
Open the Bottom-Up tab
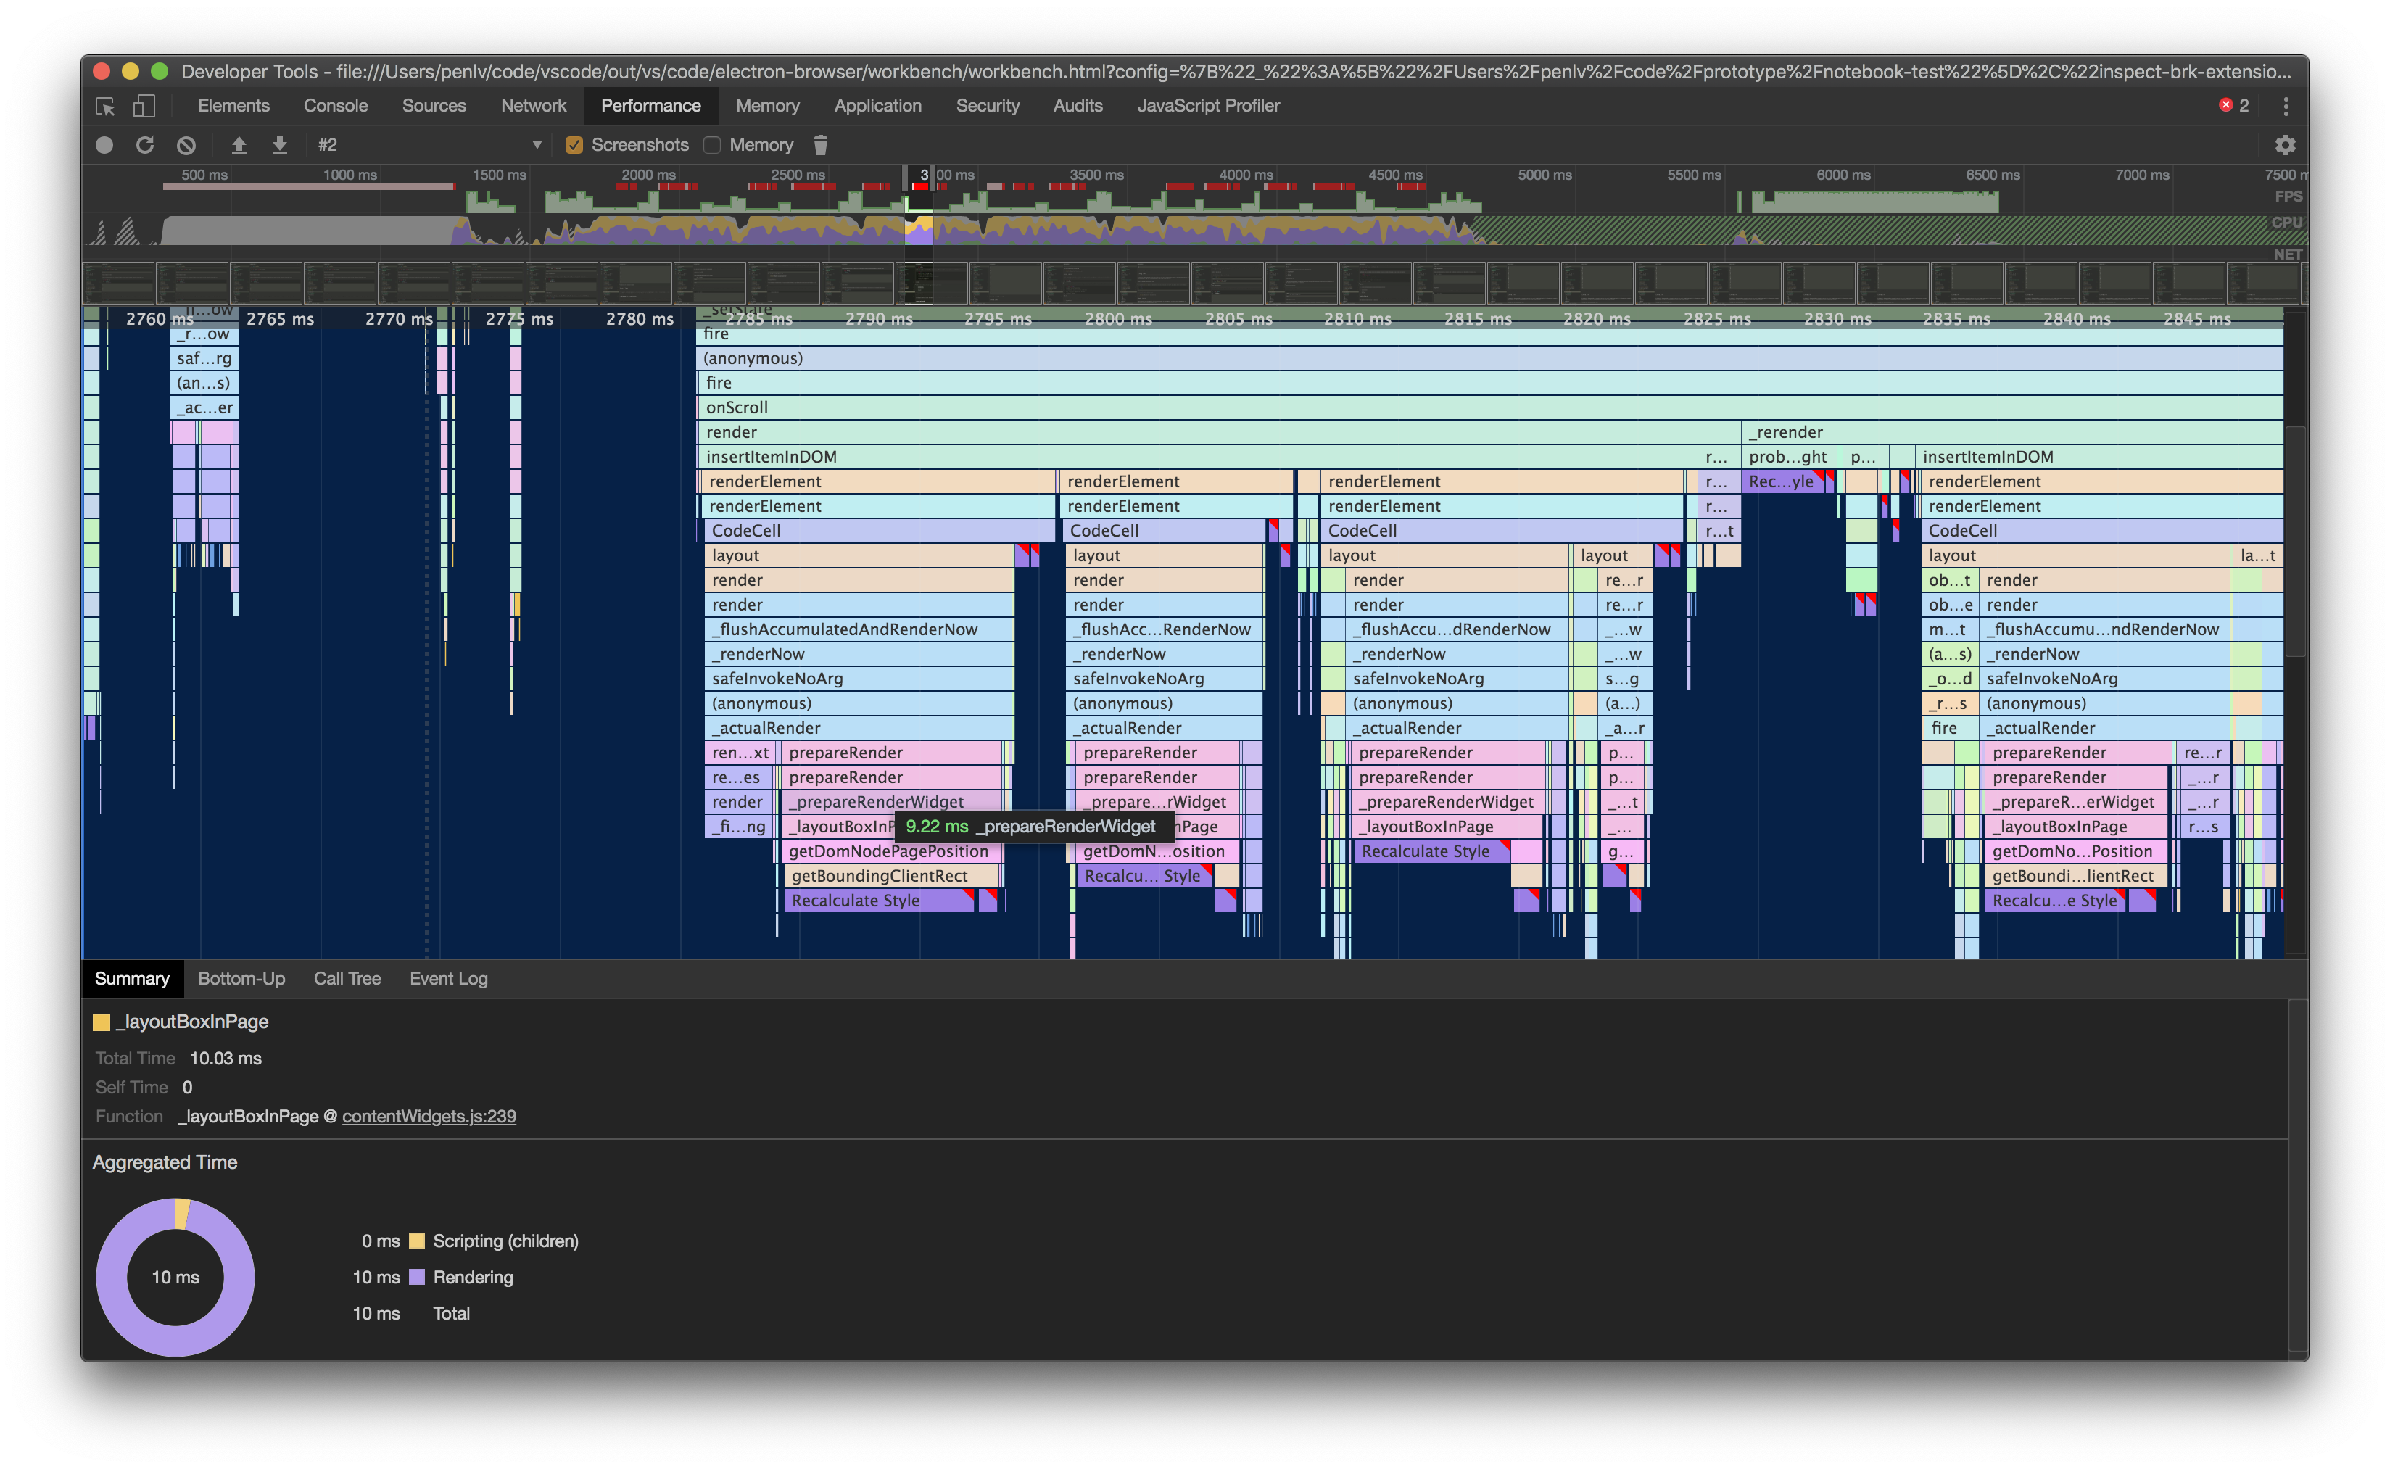pos(241,978)
